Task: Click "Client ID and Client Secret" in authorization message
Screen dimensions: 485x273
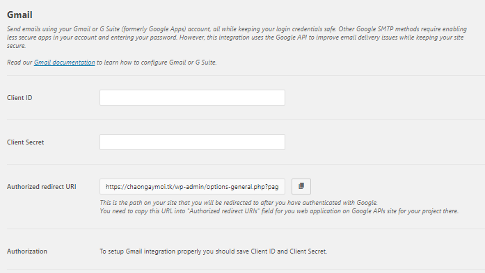Action: pos(289,251)
